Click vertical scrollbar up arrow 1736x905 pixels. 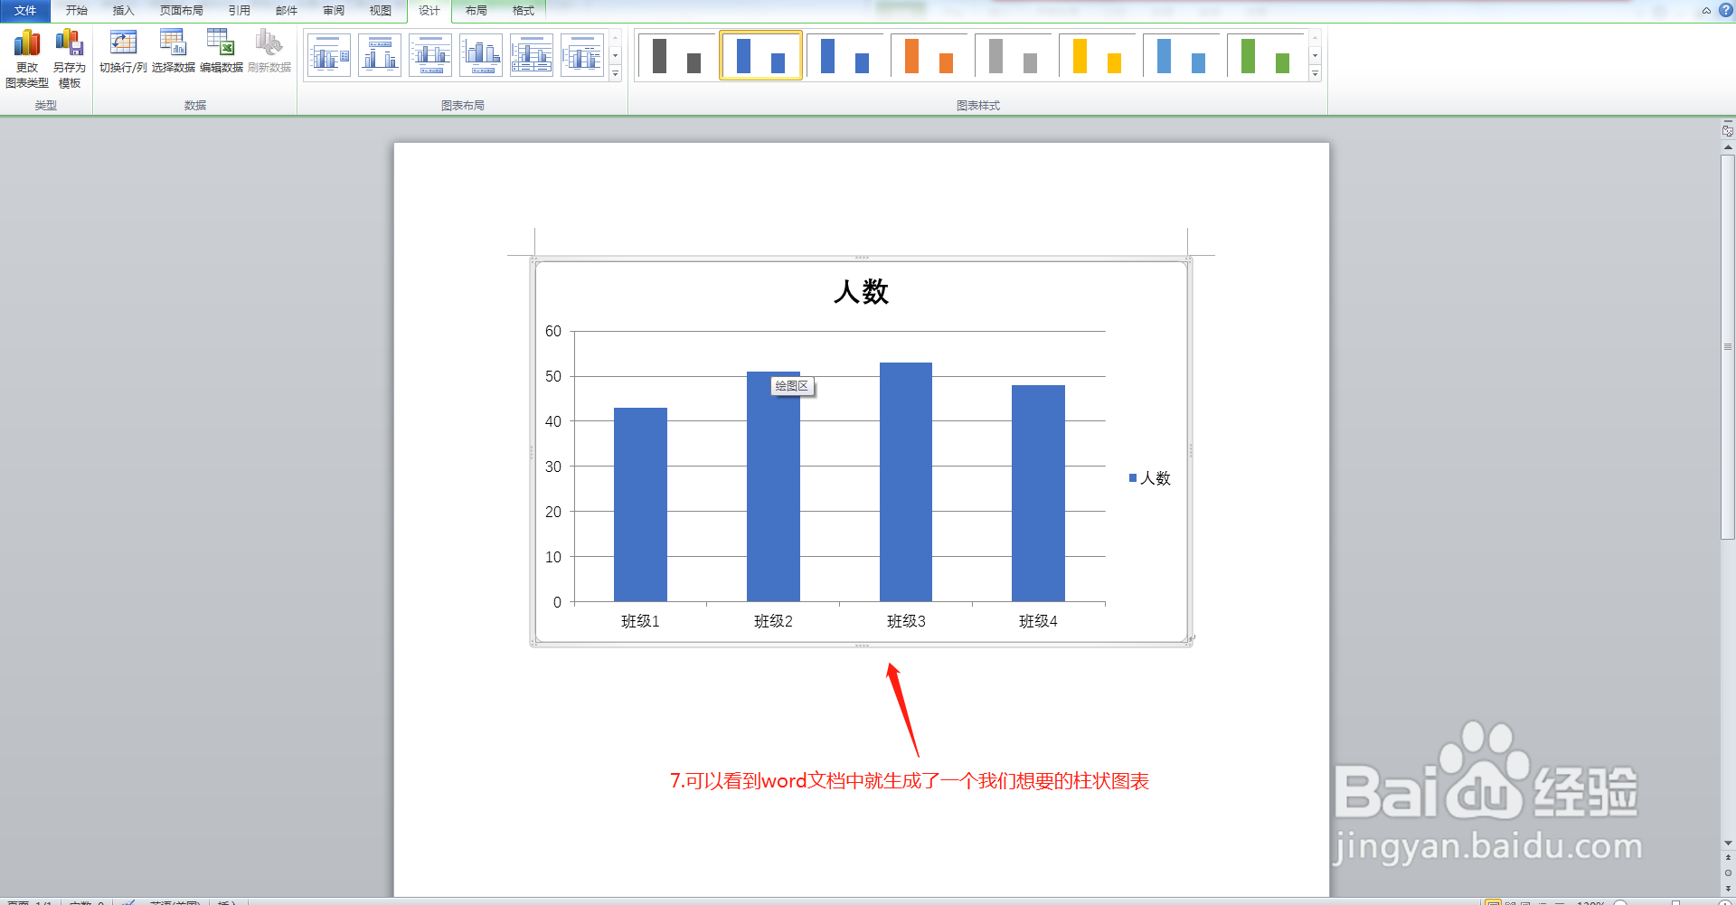[1728, 146]
